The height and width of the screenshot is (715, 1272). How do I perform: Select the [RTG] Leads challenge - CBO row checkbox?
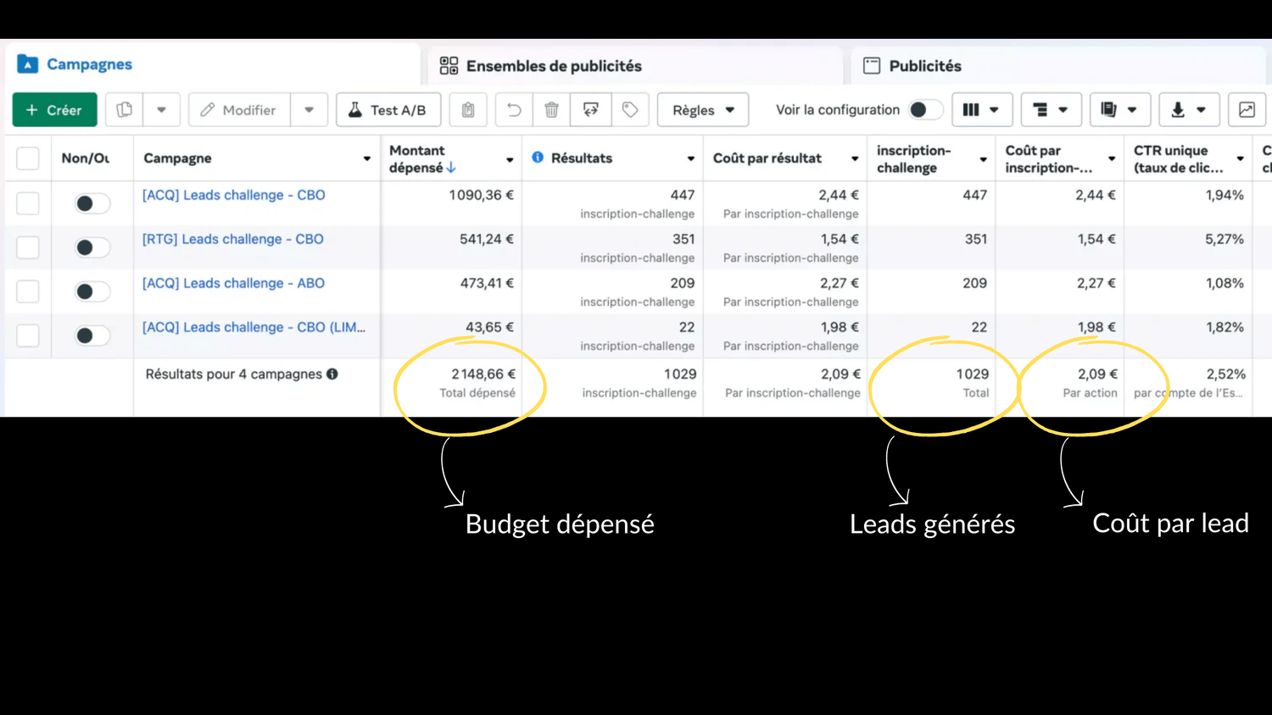click(28, 247)
